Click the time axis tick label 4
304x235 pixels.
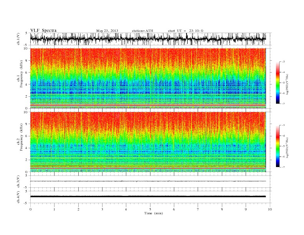tap(126, 209)
